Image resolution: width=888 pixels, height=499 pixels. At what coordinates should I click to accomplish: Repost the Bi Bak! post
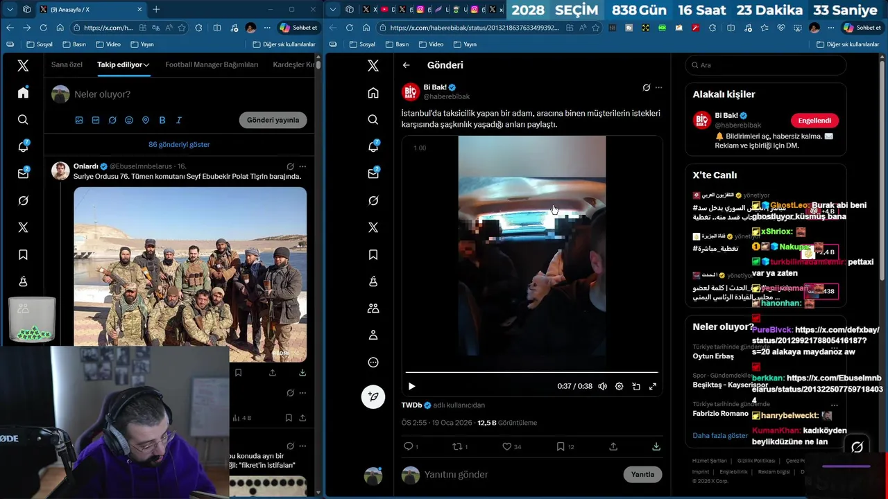tap(458, 446)
